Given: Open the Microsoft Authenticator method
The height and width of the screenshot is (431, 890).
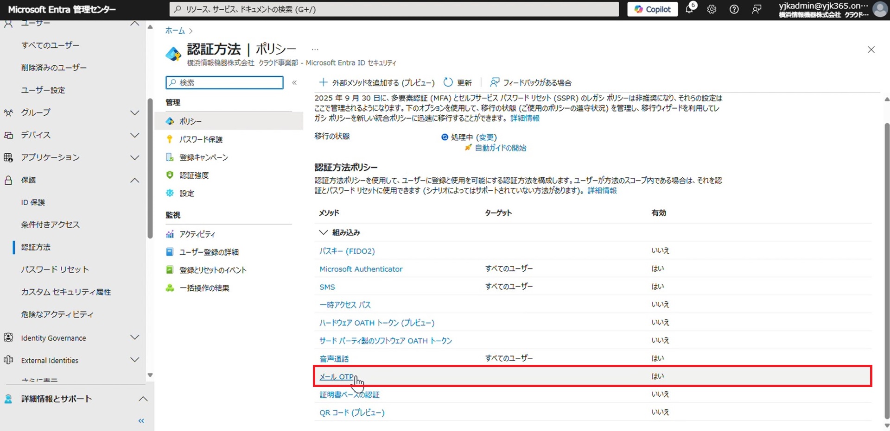Looking at the screenshot, I should 361,269.
